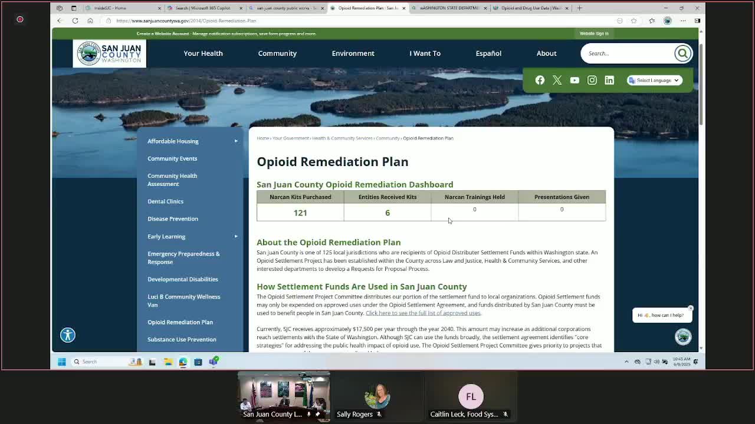Click the Sally Rogers participant avatar
This screenshot has width=755, height=424.
coord(377,397)
